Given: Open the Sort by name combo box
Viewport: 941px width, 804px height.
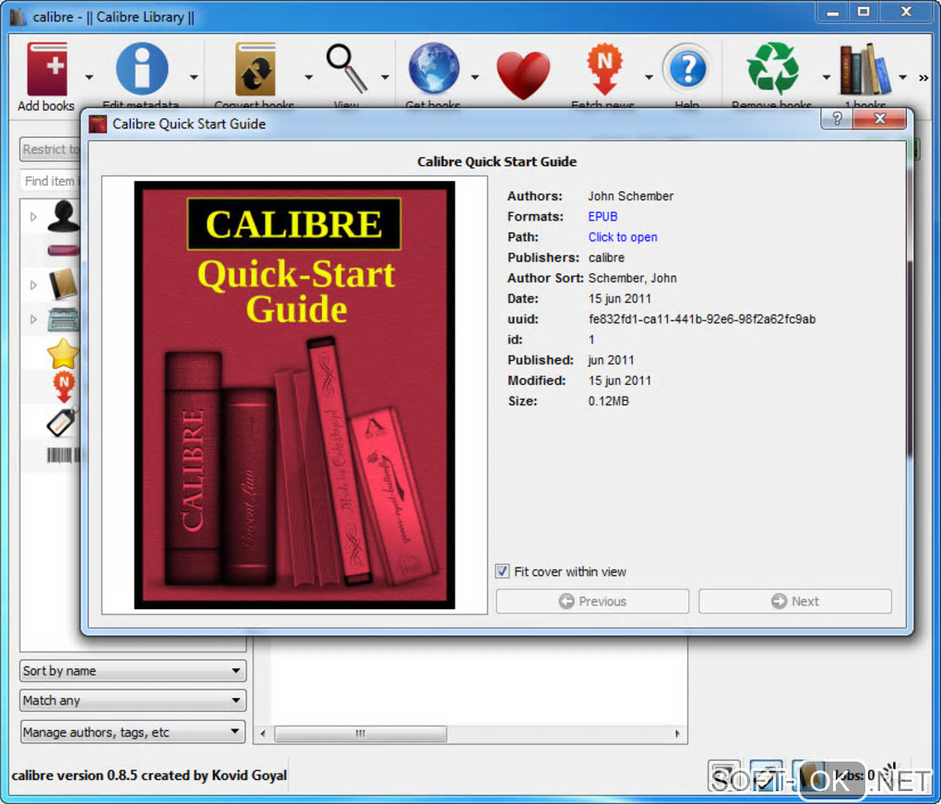Looking at the screenshot, I should pyautogui.click(x=133, y=670).
